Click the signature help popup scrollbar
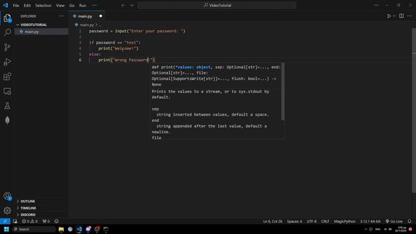Image resolution: width=416 pixels, height=234 pixels. [283, 92]
